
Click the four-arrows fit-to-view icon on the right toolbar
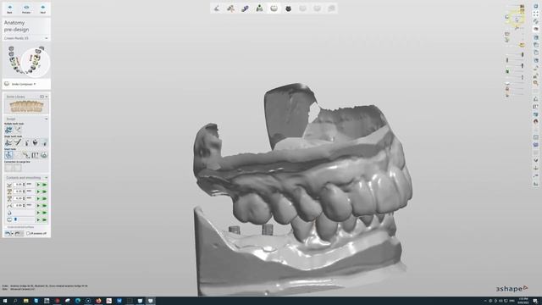click(536, 14)
